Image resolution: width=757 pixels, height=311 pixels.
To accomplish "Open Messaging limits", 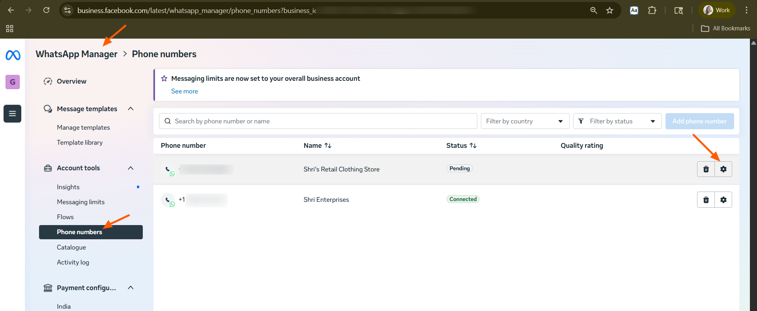I will (80, 202).
